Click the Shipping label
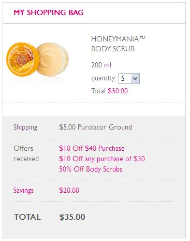 pyautogui.click(x=25, y=127)
